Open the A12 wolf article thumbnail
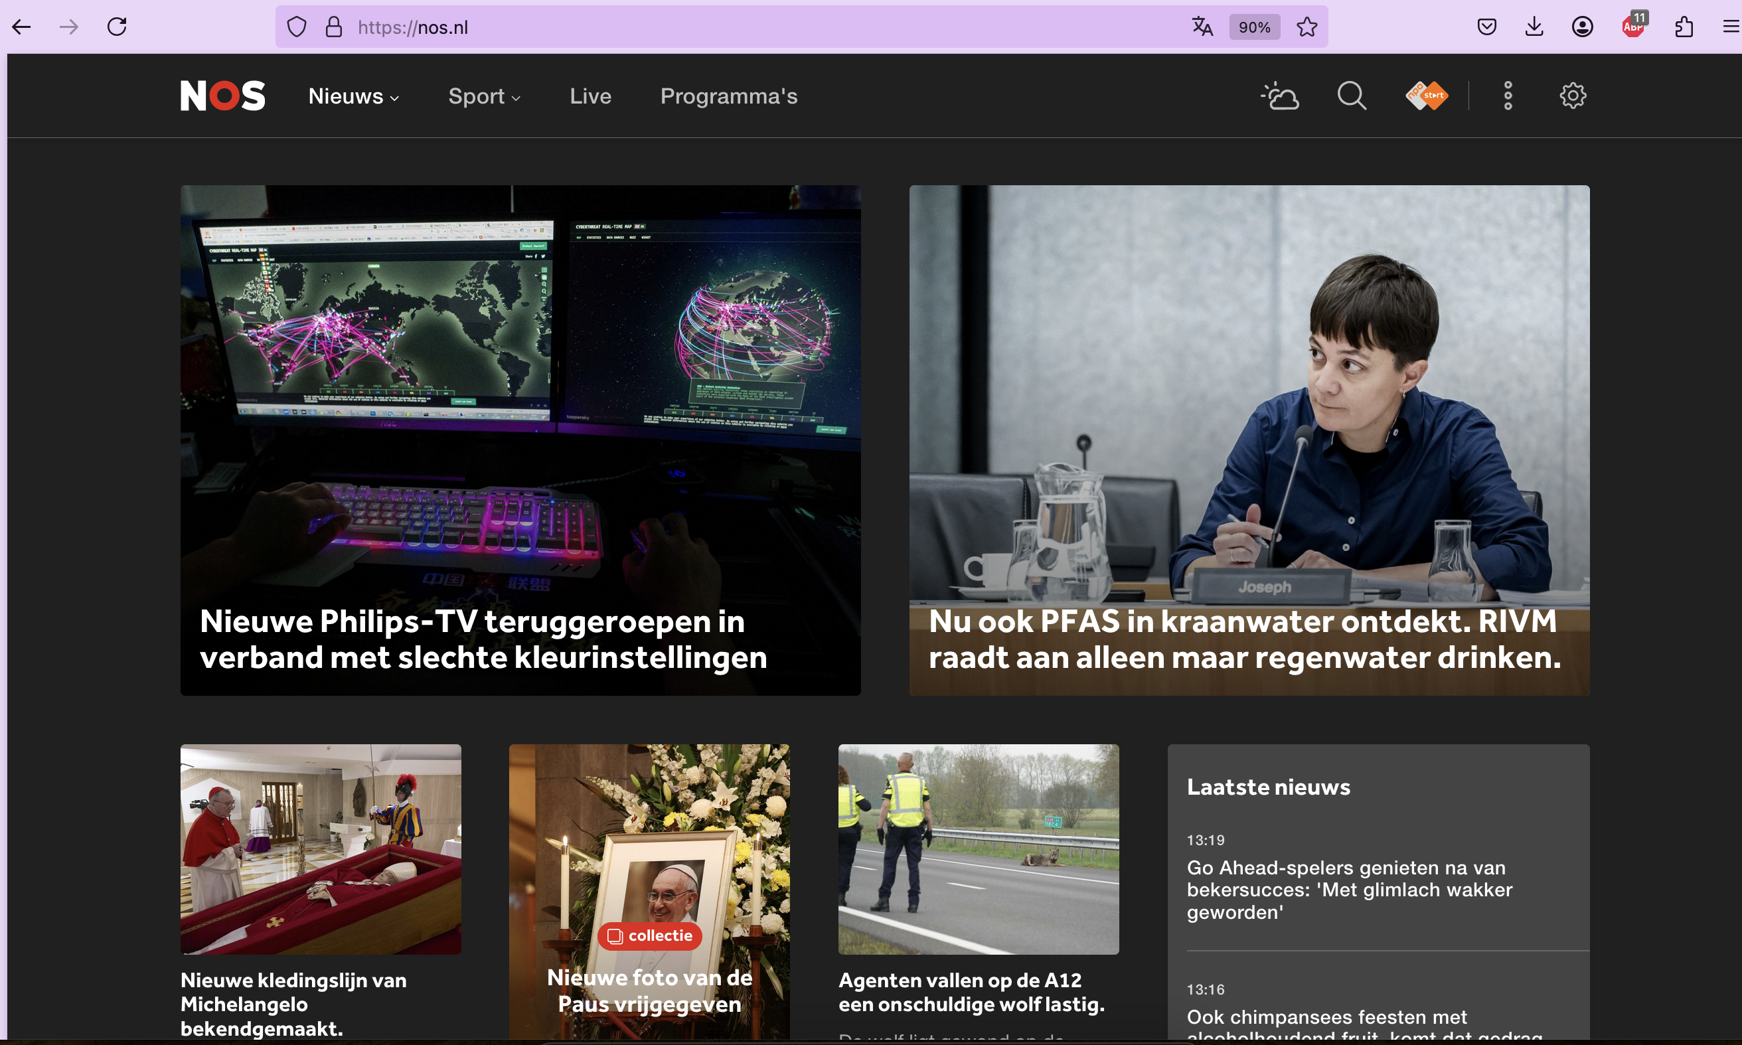Screen dimensions: 1742x1045 coord(978,849)
